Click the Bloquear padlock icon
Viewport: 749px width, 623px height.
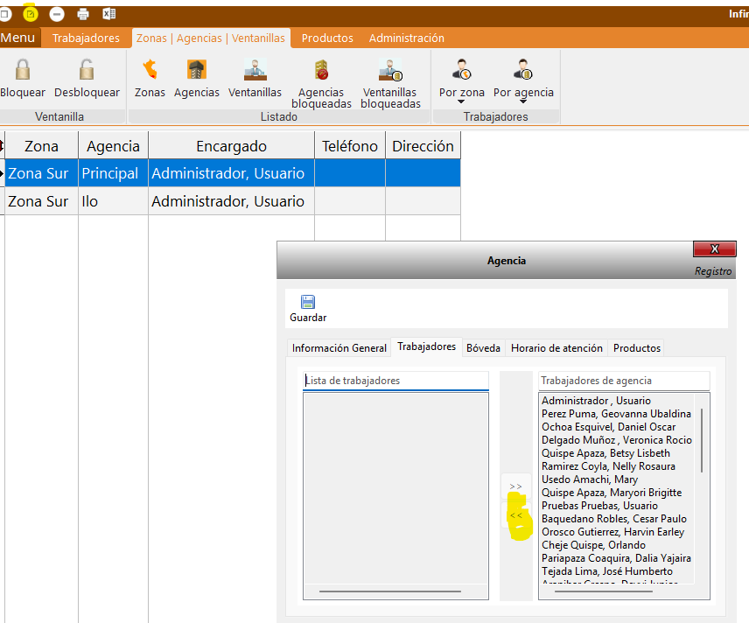[x=22, y=70]
